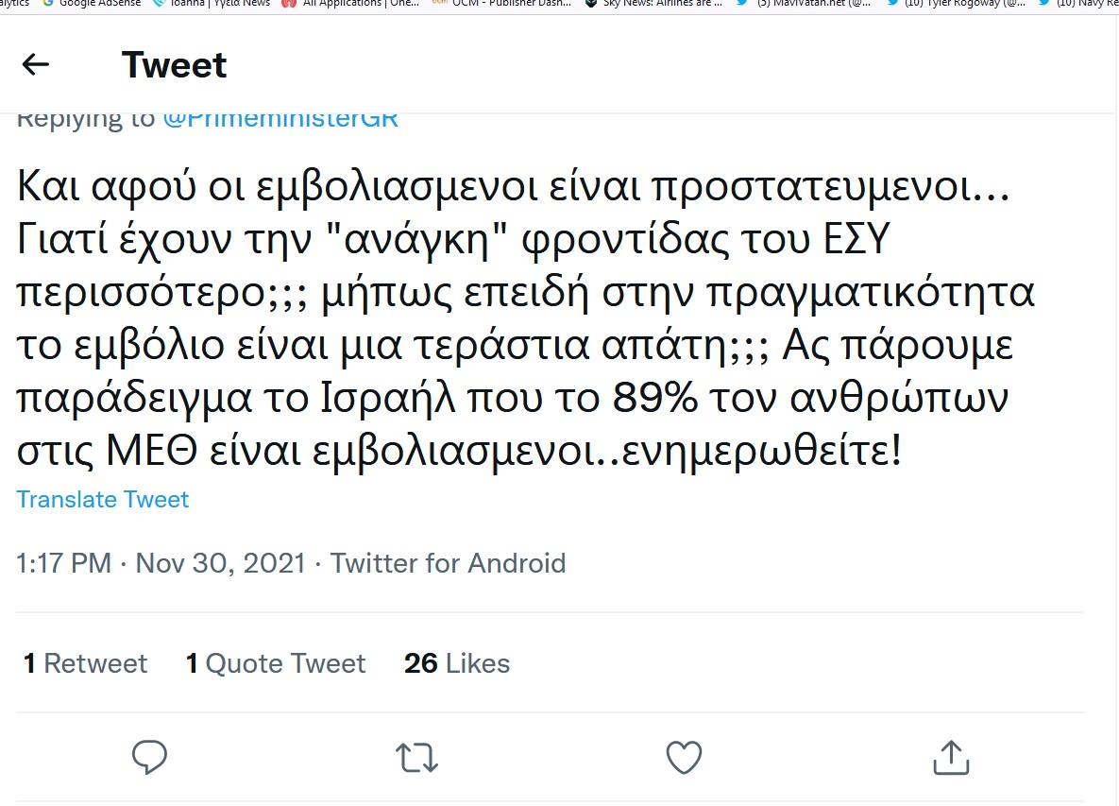
Task: Open the All Applications bookmark
Action: pos(352,3)
